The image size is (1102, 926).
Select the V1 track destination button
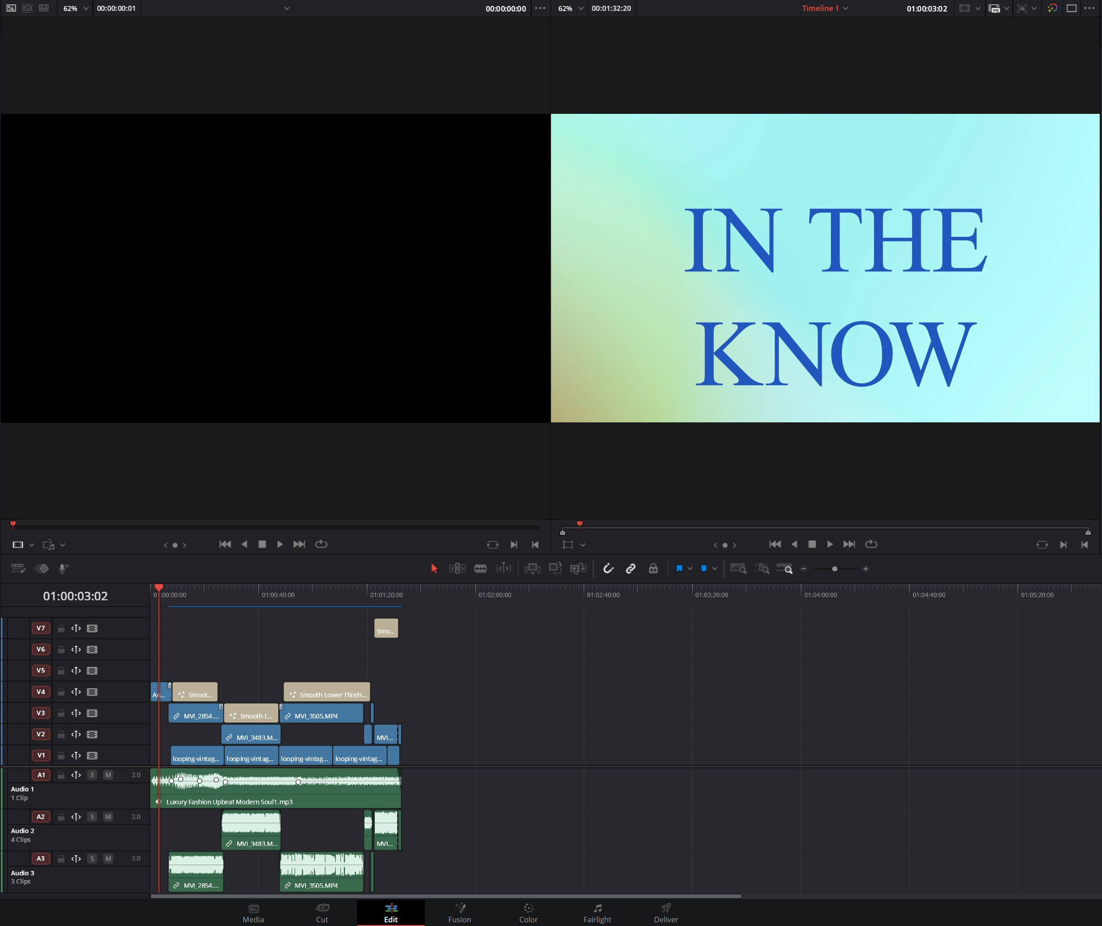[x=41, y=755]
